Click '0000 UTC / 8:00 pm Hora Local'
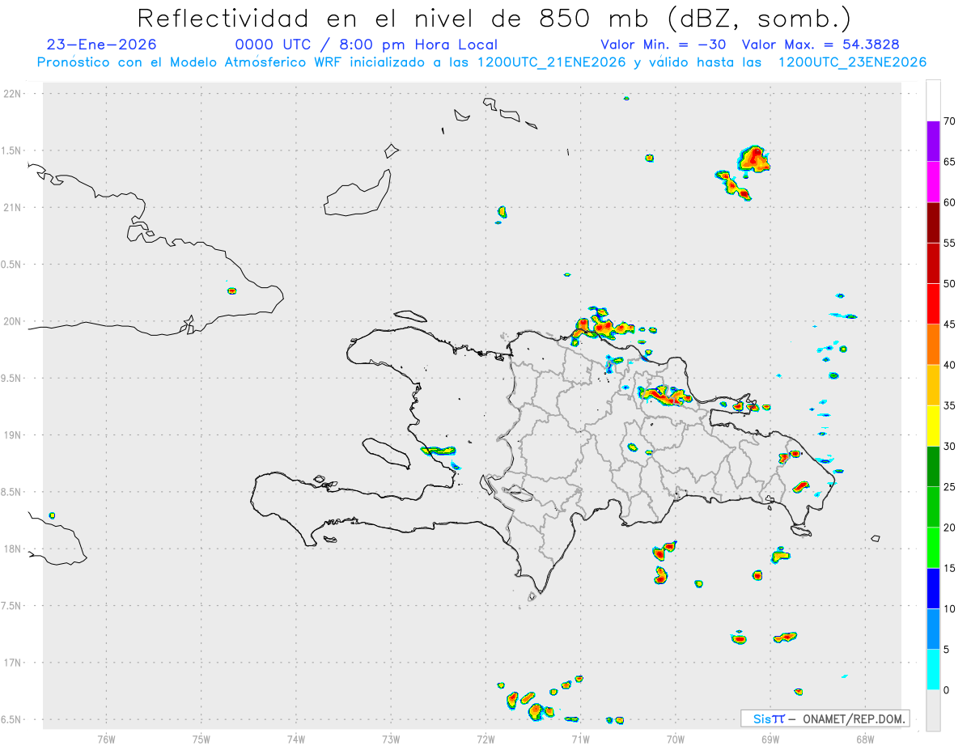This screenshot has height=750, width=971. (366, 44)
